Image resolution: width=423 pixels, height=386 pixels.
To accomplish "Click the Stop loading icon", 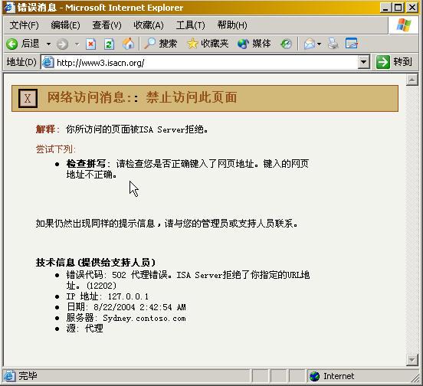I will pyautogui.click(x=91, y=44).
